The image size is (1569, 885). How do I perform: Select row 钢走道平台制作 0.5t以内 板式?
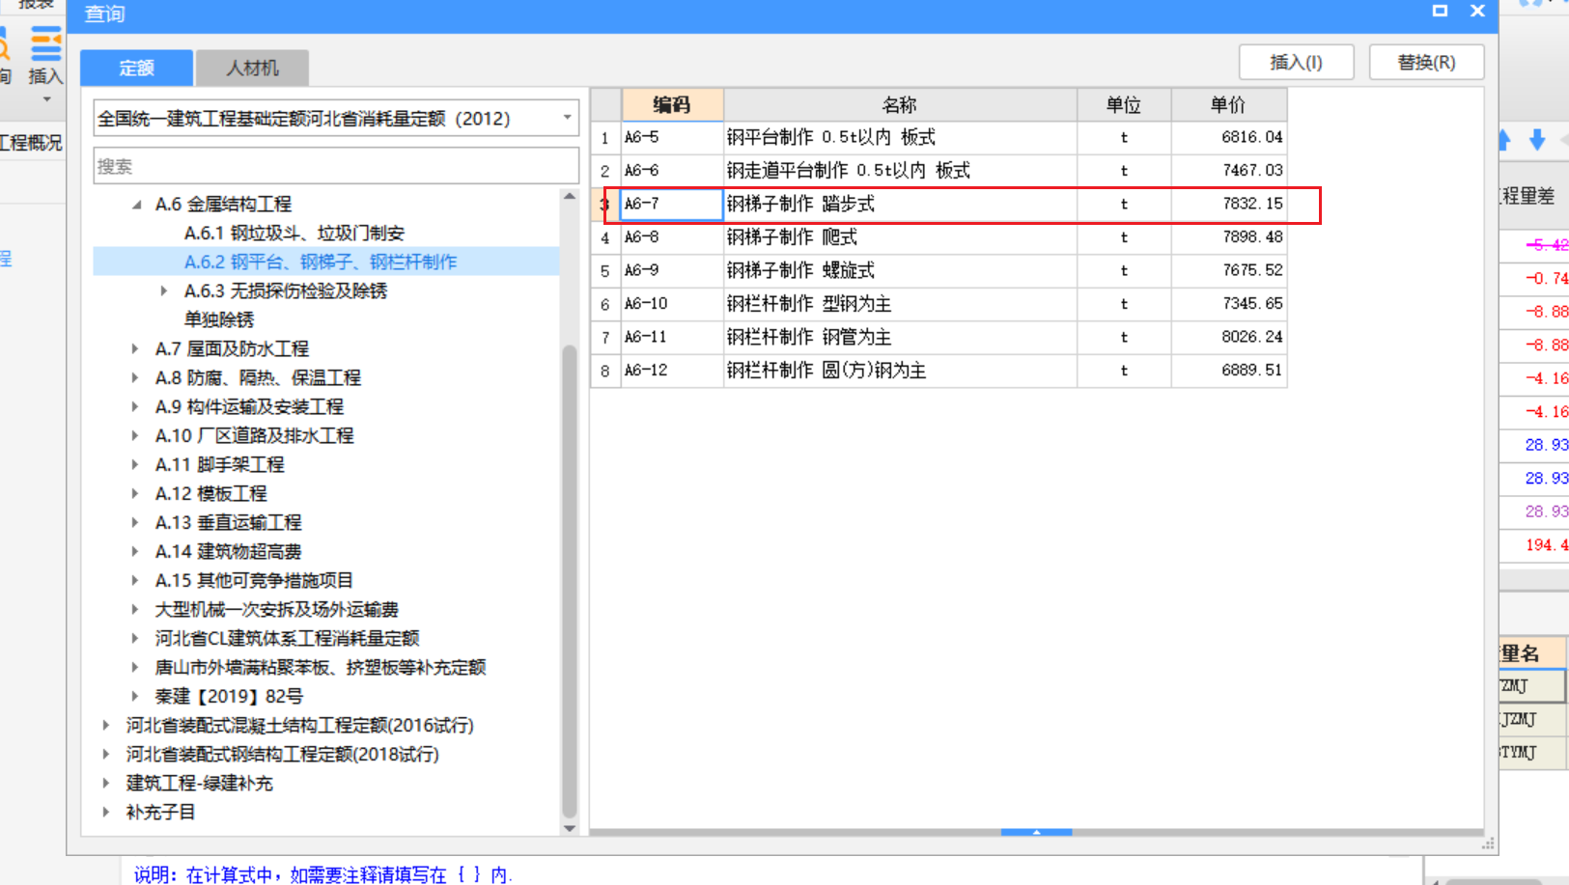(x=939, y=171)
